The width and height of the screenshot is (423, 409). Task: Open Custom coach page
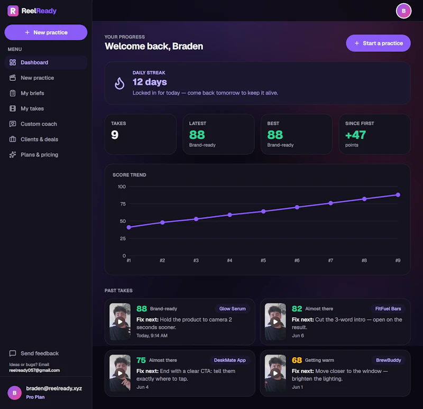pos(46,124)
